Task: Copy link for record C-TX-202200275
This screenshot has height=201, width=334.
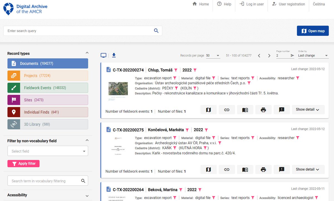Action: [x=227, y=169]
